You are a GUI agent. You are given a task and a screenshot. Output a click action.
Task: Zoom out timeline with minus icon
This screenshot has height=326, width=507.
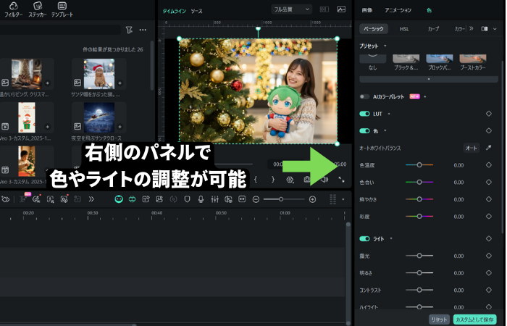pos(256,199)
